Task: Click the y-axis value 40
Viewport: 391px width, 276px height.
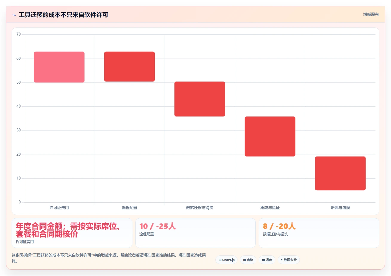Action: (19, 106)
